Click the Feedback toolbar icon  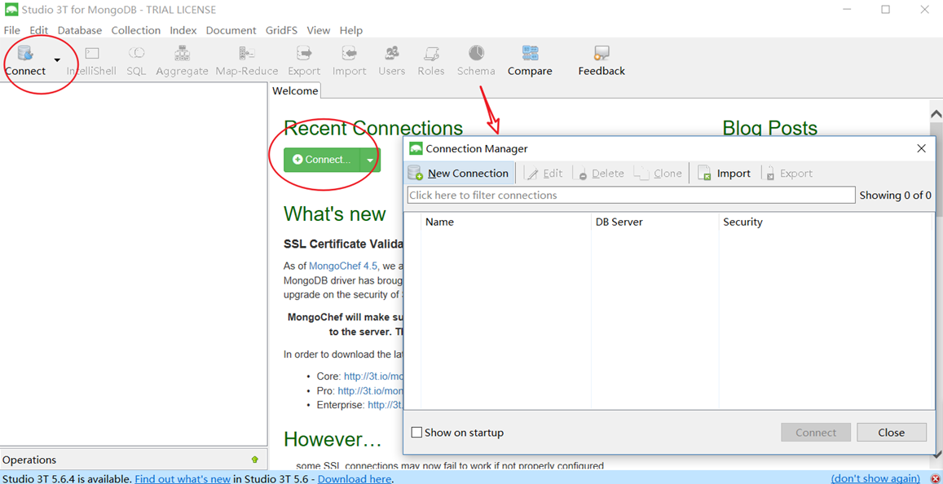click(601, 57)
